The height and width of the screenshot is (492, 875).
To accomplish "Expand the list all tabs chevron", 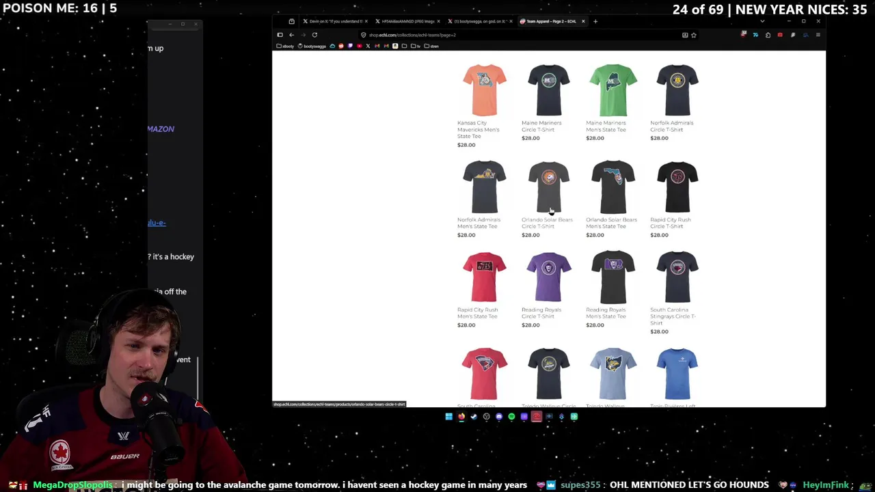I will (x=762, y=21).
